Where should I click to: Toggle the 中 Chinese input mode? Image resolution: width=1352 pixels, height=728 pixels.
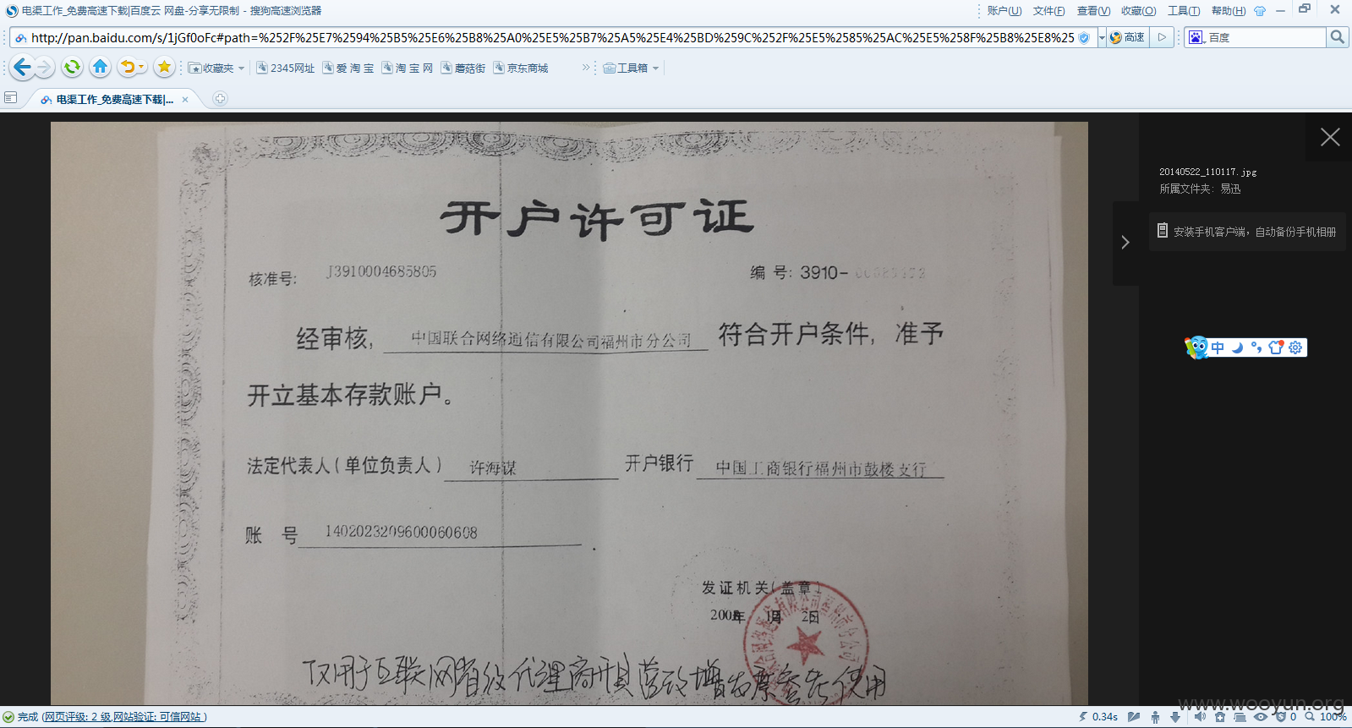1218,348
